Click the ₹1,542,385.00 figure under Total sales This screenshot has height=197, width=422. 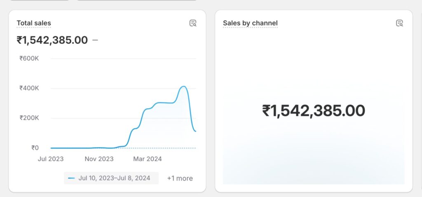coord(52,40)
